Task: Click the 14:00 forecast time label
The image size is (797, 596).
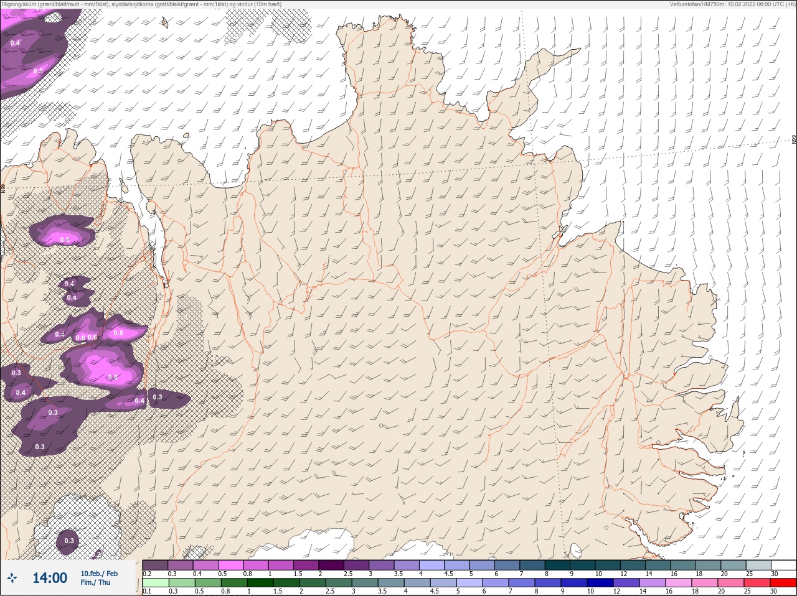Action: tap(50, 578)
